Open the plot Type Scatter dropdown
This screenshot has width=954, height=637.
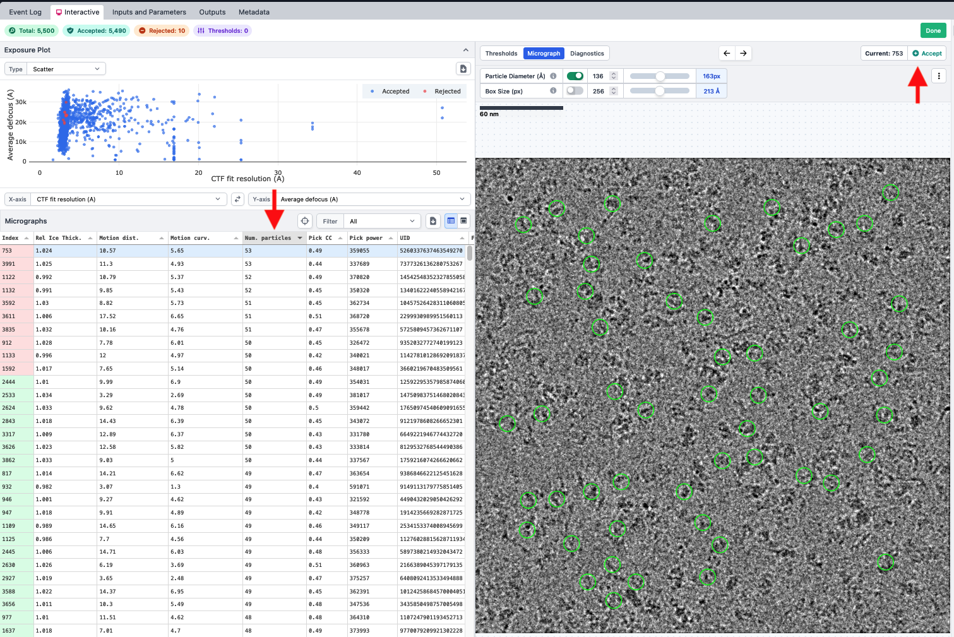[66, 69]
